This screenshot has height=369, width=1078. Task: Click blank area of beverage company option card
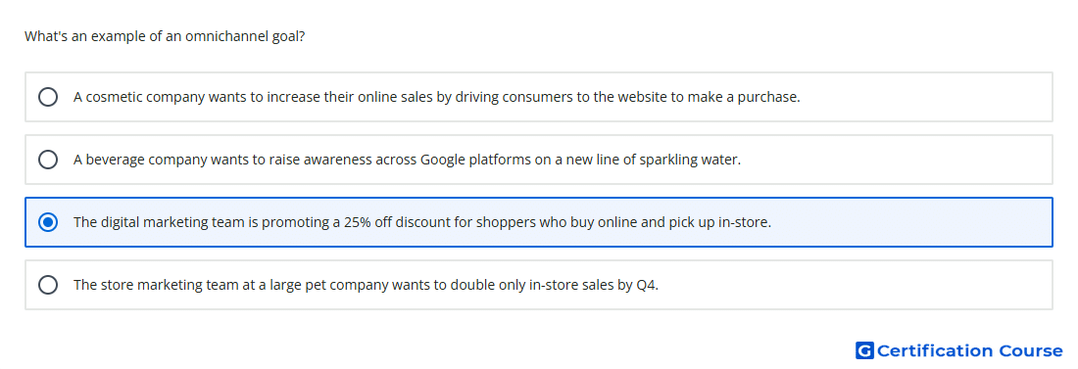pyautogui.click(x=894, y=160)
